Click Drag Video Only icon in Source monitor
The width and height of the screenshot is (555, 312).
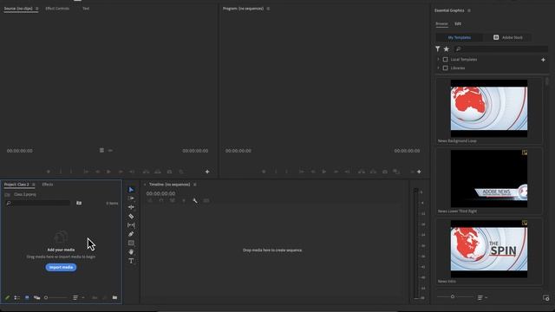[101, 150]
